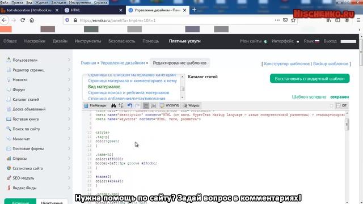Toggle word wrap icon in editor
This screenshot has width=363, height=204.
(x=154, y=105)
